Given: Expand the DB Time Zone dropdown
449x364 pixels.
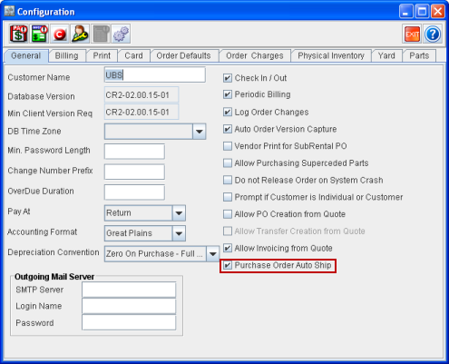Looking at the screenshot, I should point(200,132).
